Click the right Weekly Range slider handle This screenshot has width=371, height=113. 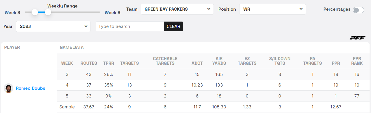tap(48, 12)
